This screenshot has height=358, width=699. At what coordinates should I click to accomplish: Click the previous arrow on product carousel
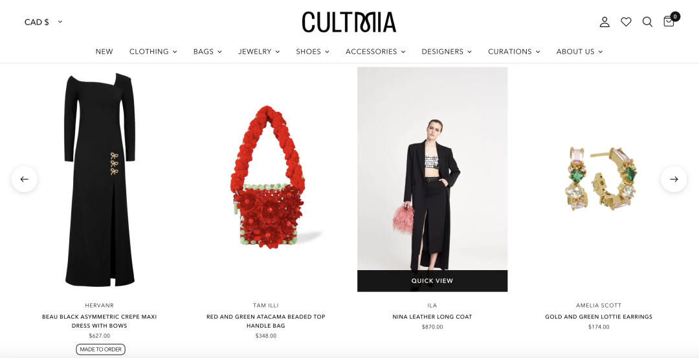tap(25, 179)
